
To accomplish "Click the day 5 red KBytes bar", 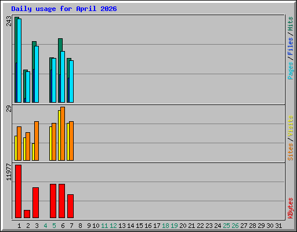I will tap(53, 201).
